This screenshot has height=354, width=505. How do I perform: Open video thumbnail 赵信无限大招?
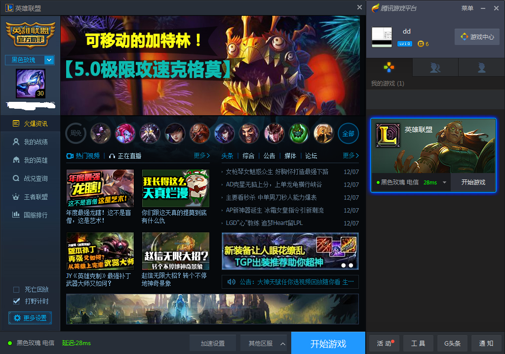coord(176,251)
